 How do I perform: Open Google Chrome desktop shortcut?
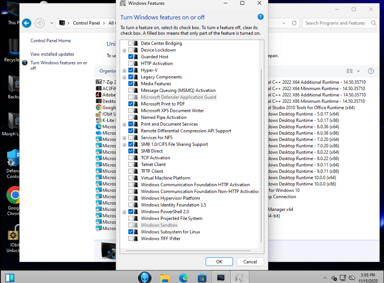(15, 195)
